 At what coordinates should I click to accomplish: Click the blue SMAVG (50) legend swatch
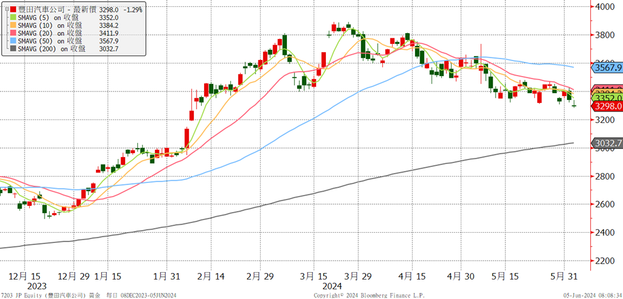click(14, 41)
